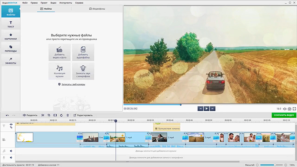297x167 pixels.
Task: Open fullscreen preview
Action: coord(294,109)
